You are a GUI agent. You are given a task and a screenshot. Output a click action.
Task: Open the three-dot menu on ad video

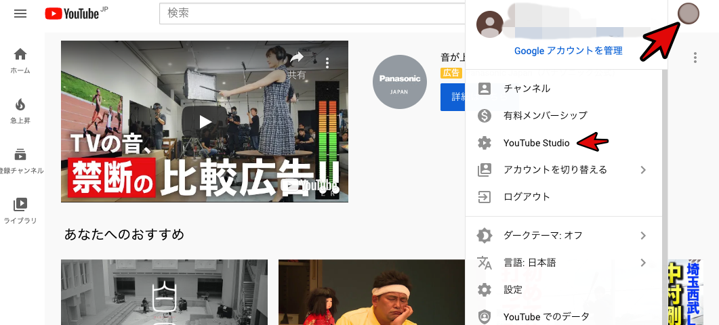click(x=327, y=62)
